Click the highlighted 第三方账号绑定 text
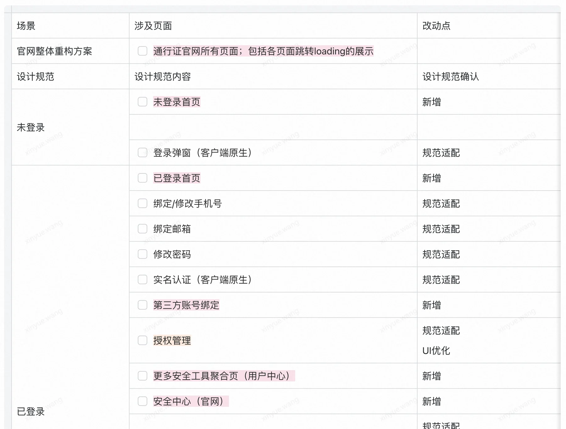 tap(186, 305)
